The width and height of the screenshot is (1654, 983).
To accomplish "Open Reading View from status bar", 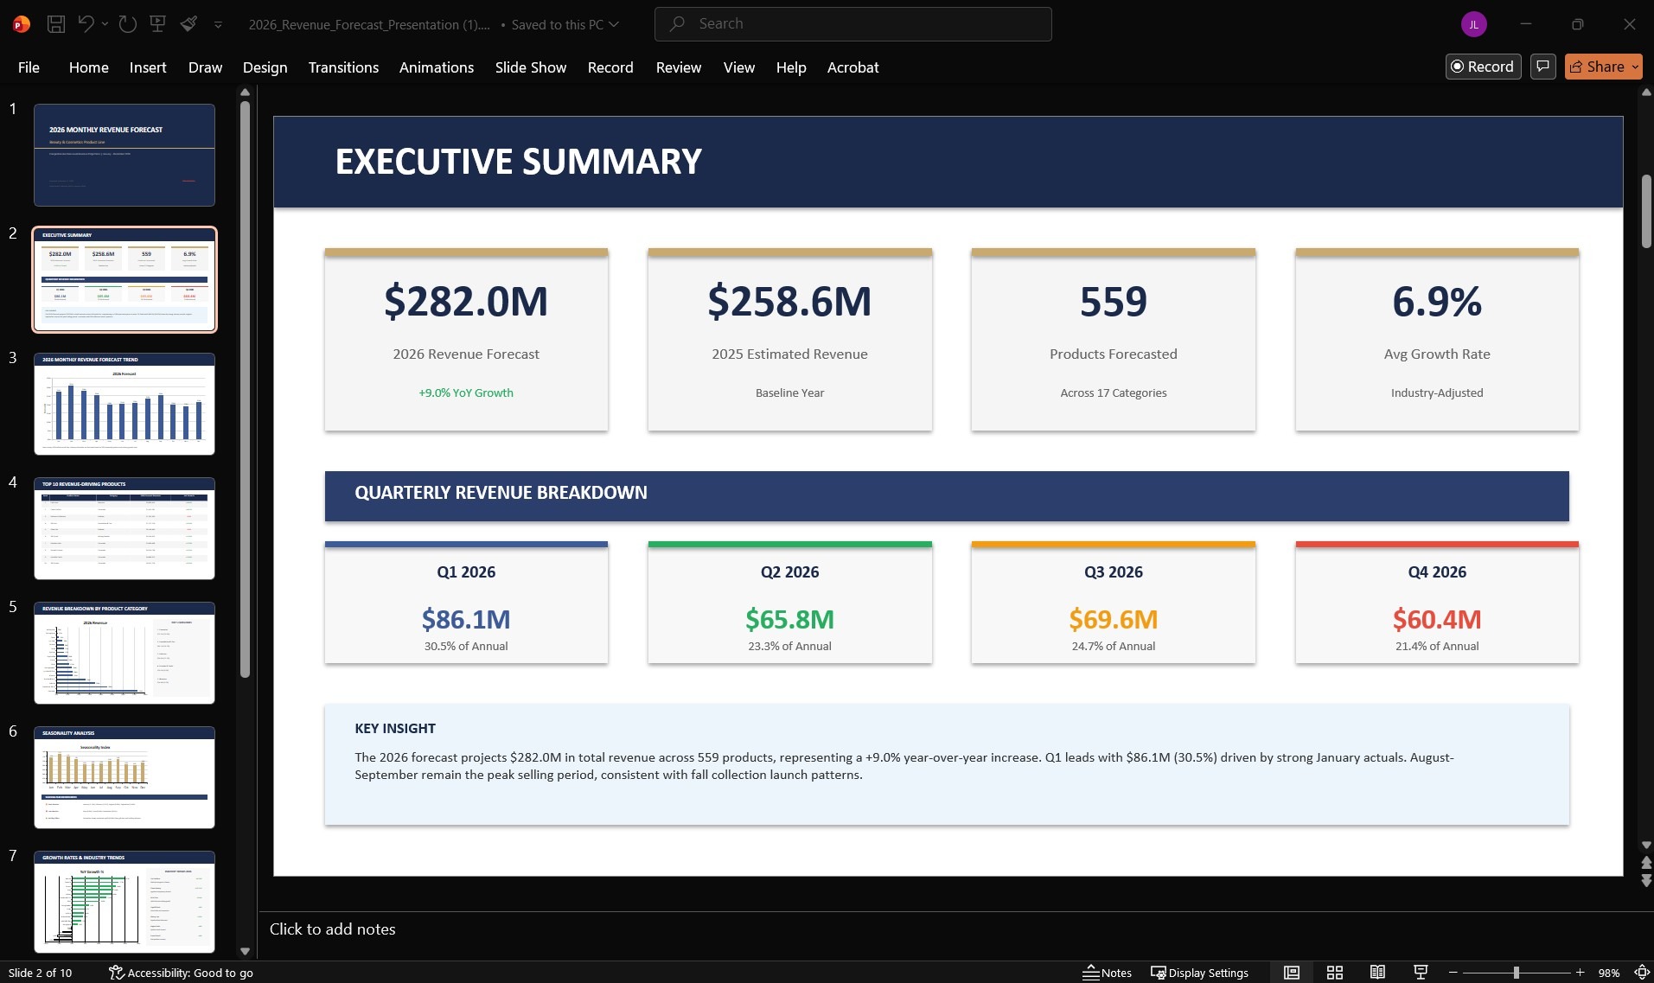I will (1377, 972).
